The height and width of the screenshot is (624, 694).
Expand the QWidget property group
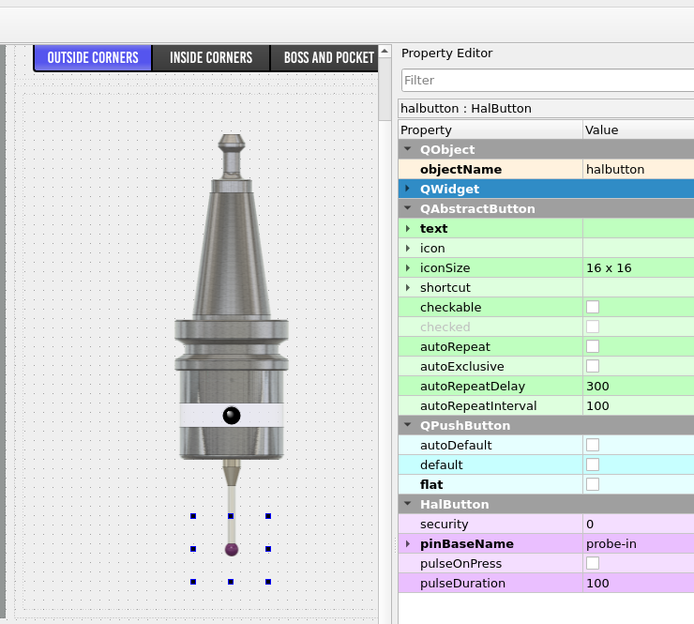coord(408,189)
